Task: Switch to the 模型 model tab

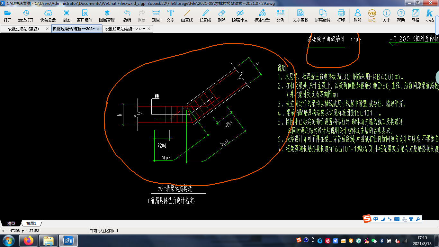Action: tap(11, 223)
